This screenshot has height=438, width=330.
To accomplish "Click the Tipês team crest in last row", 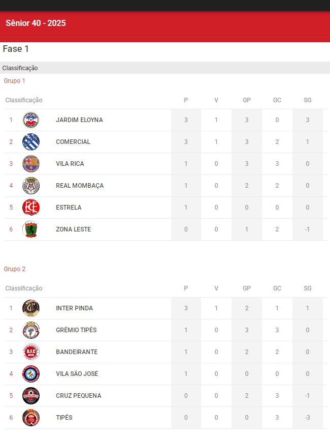I will pyautogui.click(x=31, y=418).
